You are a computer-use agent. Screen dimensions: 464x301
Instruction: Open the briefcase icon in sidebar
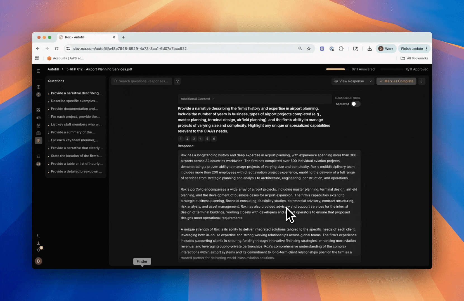click(x=39, y=133)
